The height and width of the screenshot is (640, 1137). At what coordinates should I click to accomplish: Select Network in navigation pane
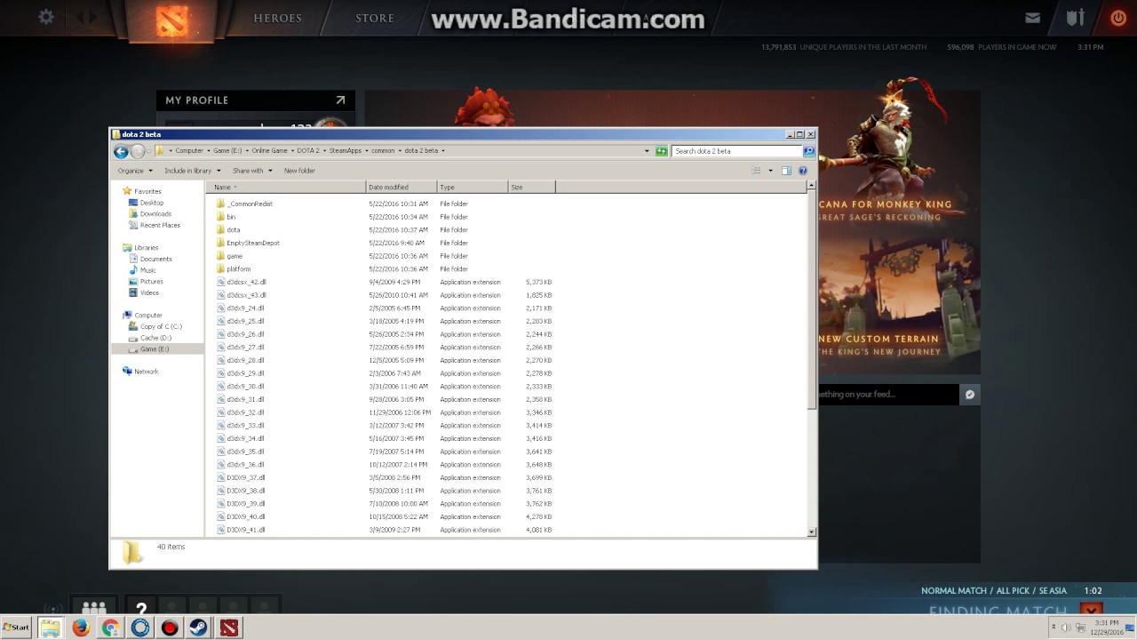[146, 372]
